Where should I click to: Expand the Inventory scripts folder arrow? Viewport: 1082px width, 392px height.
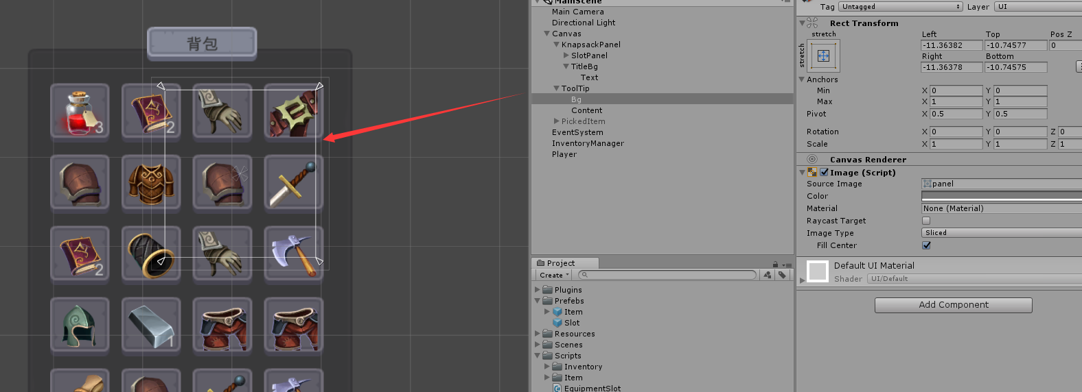click(547, 367)
